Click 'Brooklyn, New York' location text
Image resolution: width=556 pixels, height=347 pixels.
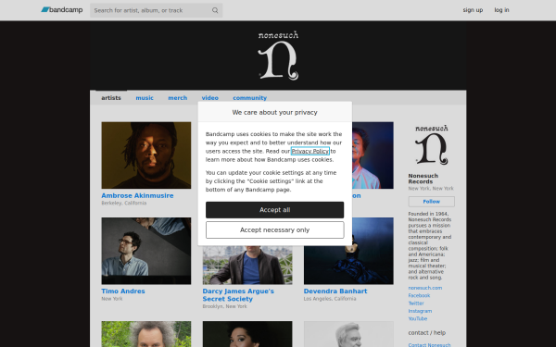224,306
